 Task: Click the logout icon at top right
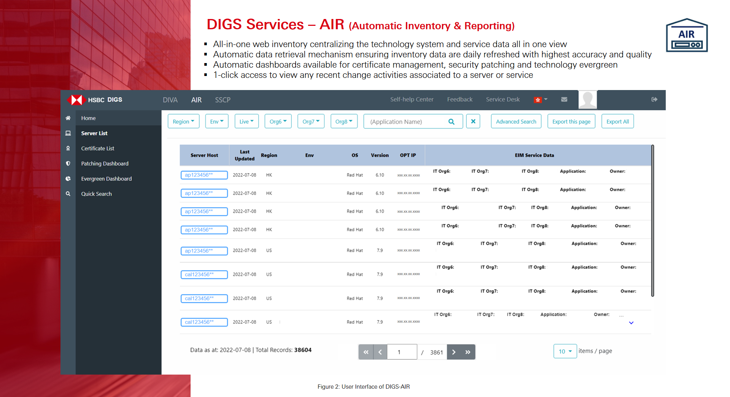[x=654, y=100]
